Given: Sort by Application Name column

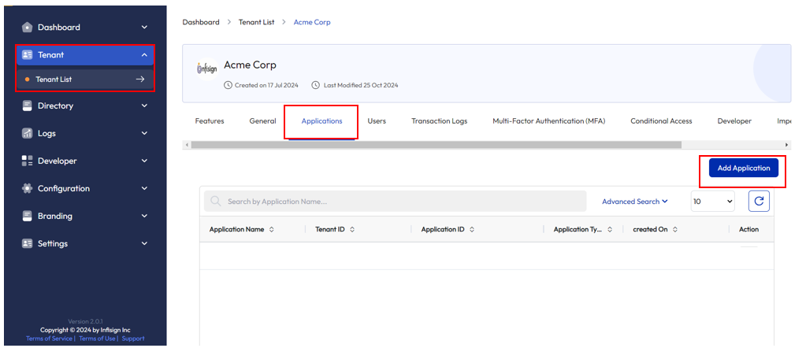Looking at the screenshot, I should tap(271, 230).
